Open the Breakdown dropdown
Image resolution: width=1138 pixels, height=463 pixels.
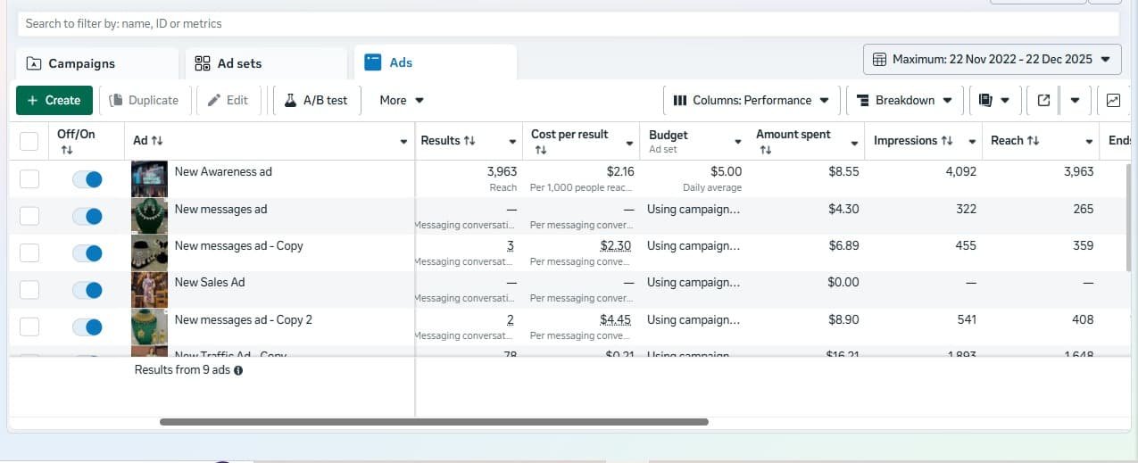(904, 101)
